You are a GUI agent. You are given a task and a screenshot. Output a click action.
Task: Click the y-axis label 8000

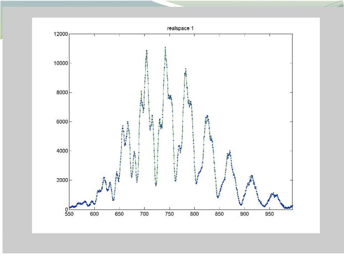[62, 92]
